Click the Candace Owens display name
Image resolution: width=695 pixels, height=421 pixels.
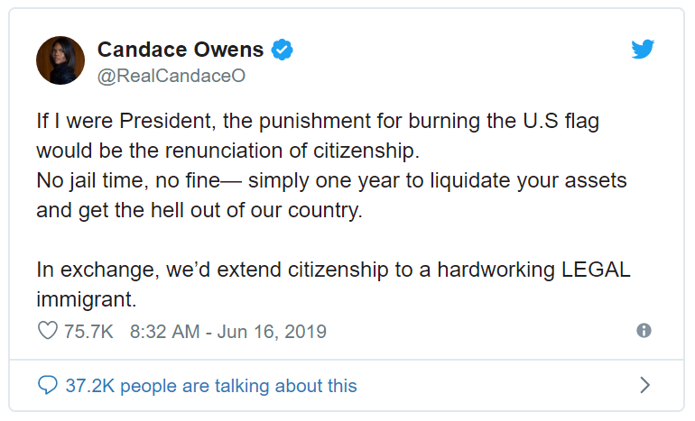pos(181,49)
